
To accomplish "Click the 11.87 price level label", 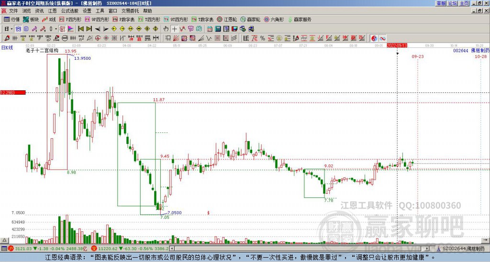I will [x=159, y=100].
